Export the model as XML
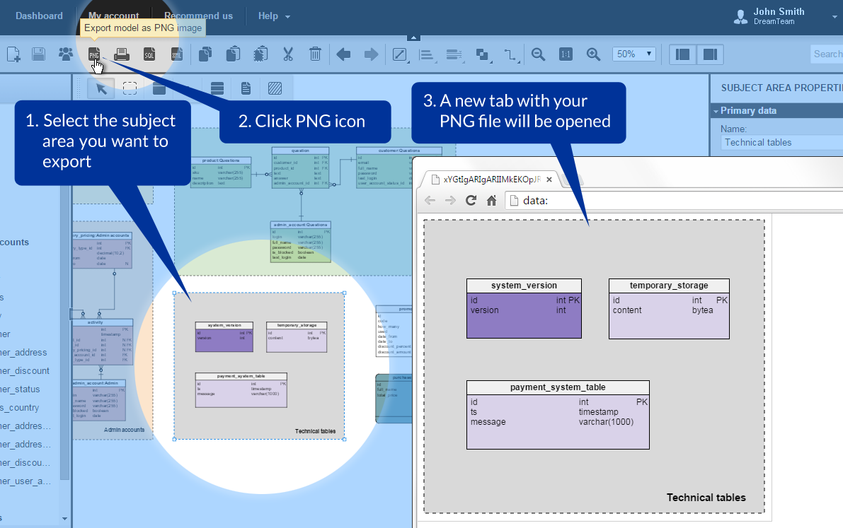This screenshot has width=843, height=528. 177,54
